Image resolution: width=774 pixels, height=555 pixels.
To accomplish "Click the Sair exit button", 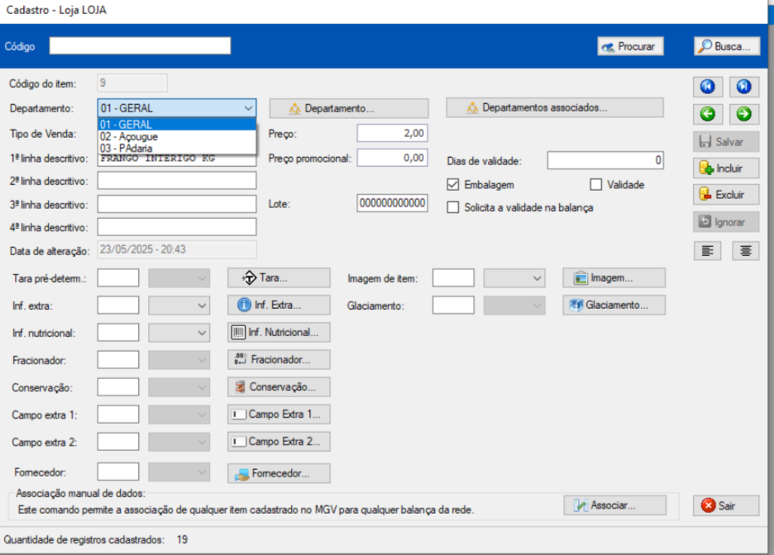I will [x=726, y=505].
